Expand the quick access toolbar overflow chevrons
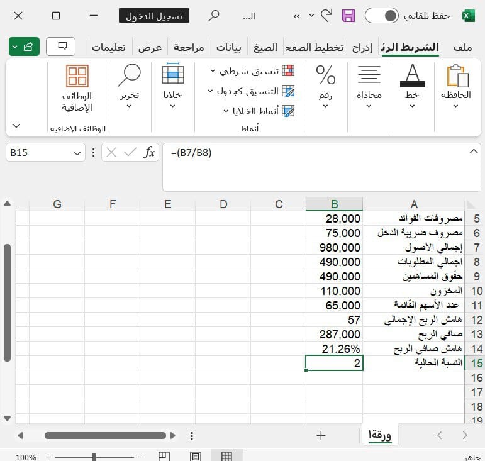The image size is (485, 461). tap(297, 16)
